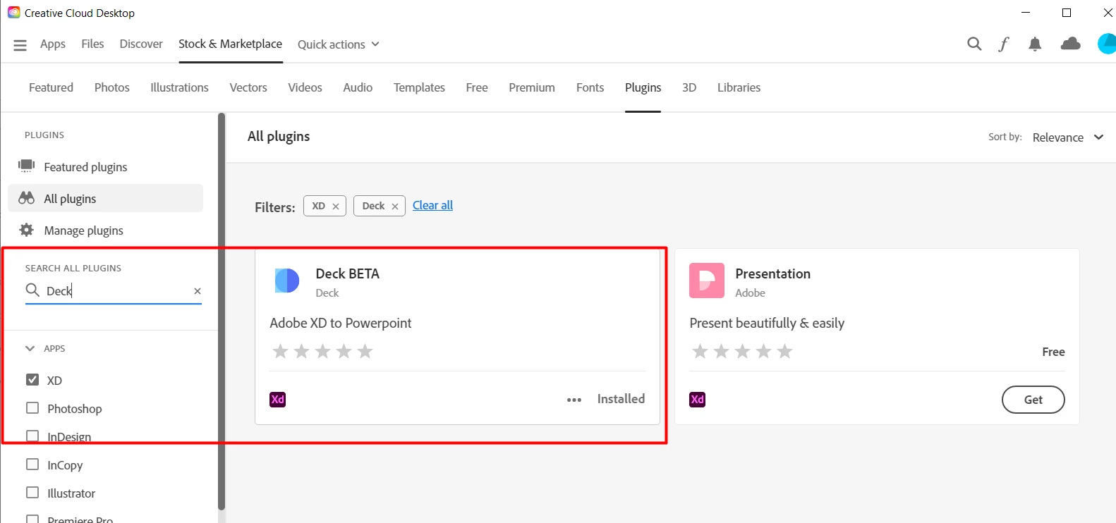Screen dimensions: 1116x523
Task: Select the Stock & Marketplace tab
Action: pos(231,44)
